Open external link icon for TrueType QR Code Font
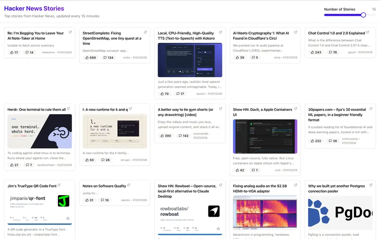 tap(59, 185)
